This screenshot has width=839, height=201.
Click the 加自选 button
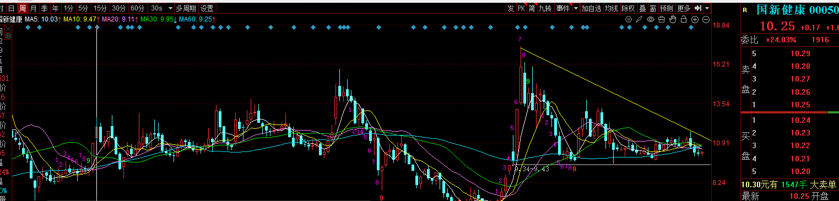[x=591, y=8]
